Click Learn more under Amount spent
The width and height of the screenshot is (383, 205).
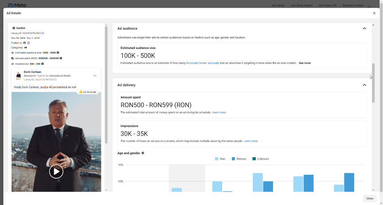pos(219,112)
